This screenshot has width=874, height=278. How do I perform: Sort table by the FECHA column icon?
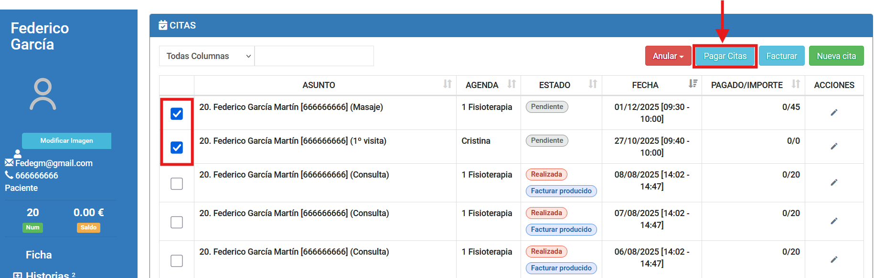pos(693,84)
